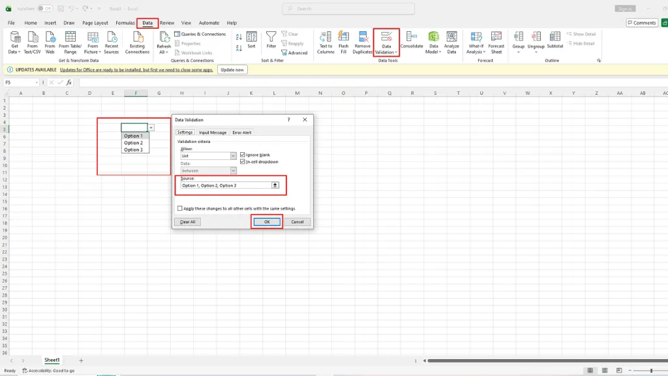Switch to the Error Alert tab

[x=241, y=133]
